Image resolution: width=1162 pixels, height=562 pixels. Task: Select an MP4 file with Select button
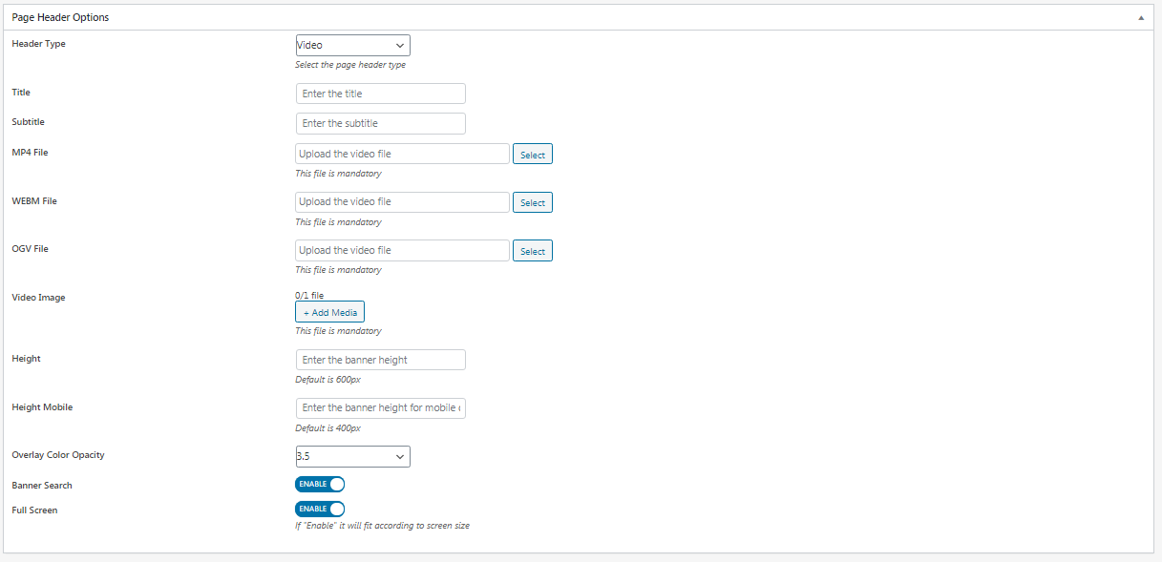pyautogui.click(x=533, y=155)
